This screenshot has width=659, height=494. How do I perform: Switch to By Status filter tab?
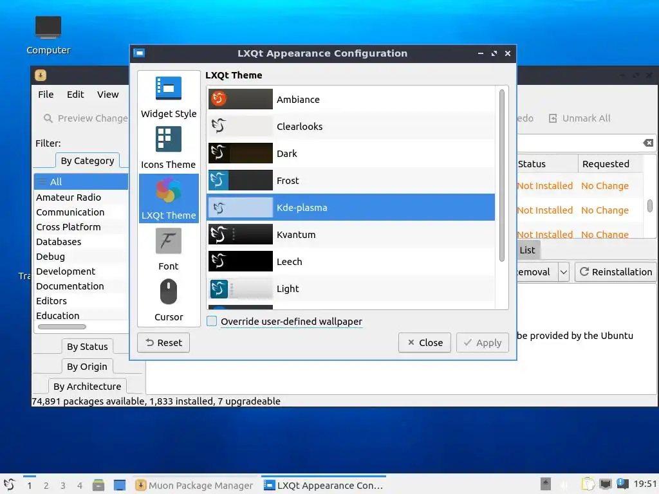click(88, 347)
